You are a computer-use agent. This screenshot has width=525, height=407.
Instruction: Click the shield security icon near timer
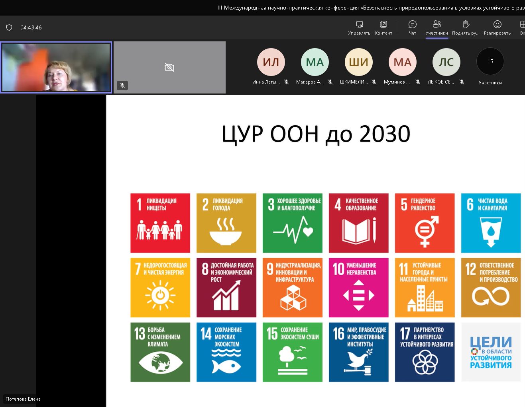point(9,27)
